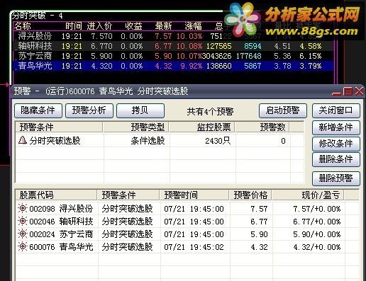Viewport: 366px width, 281px height.
Task: Click 7.57/+0.00% profit cell
Action: click(317, 209)
